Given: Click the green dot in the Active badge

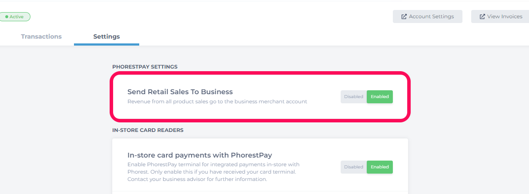Looking at the screenshot, I should [7, 17].
